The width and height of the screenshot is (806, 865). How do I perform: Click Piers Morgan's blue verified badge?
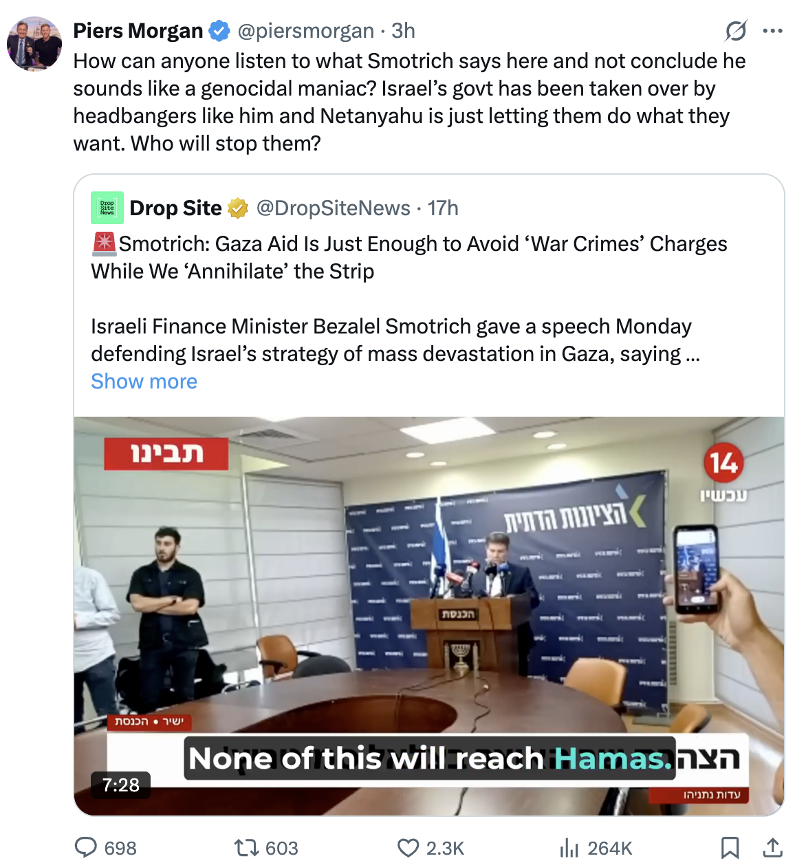pos(219,31)
